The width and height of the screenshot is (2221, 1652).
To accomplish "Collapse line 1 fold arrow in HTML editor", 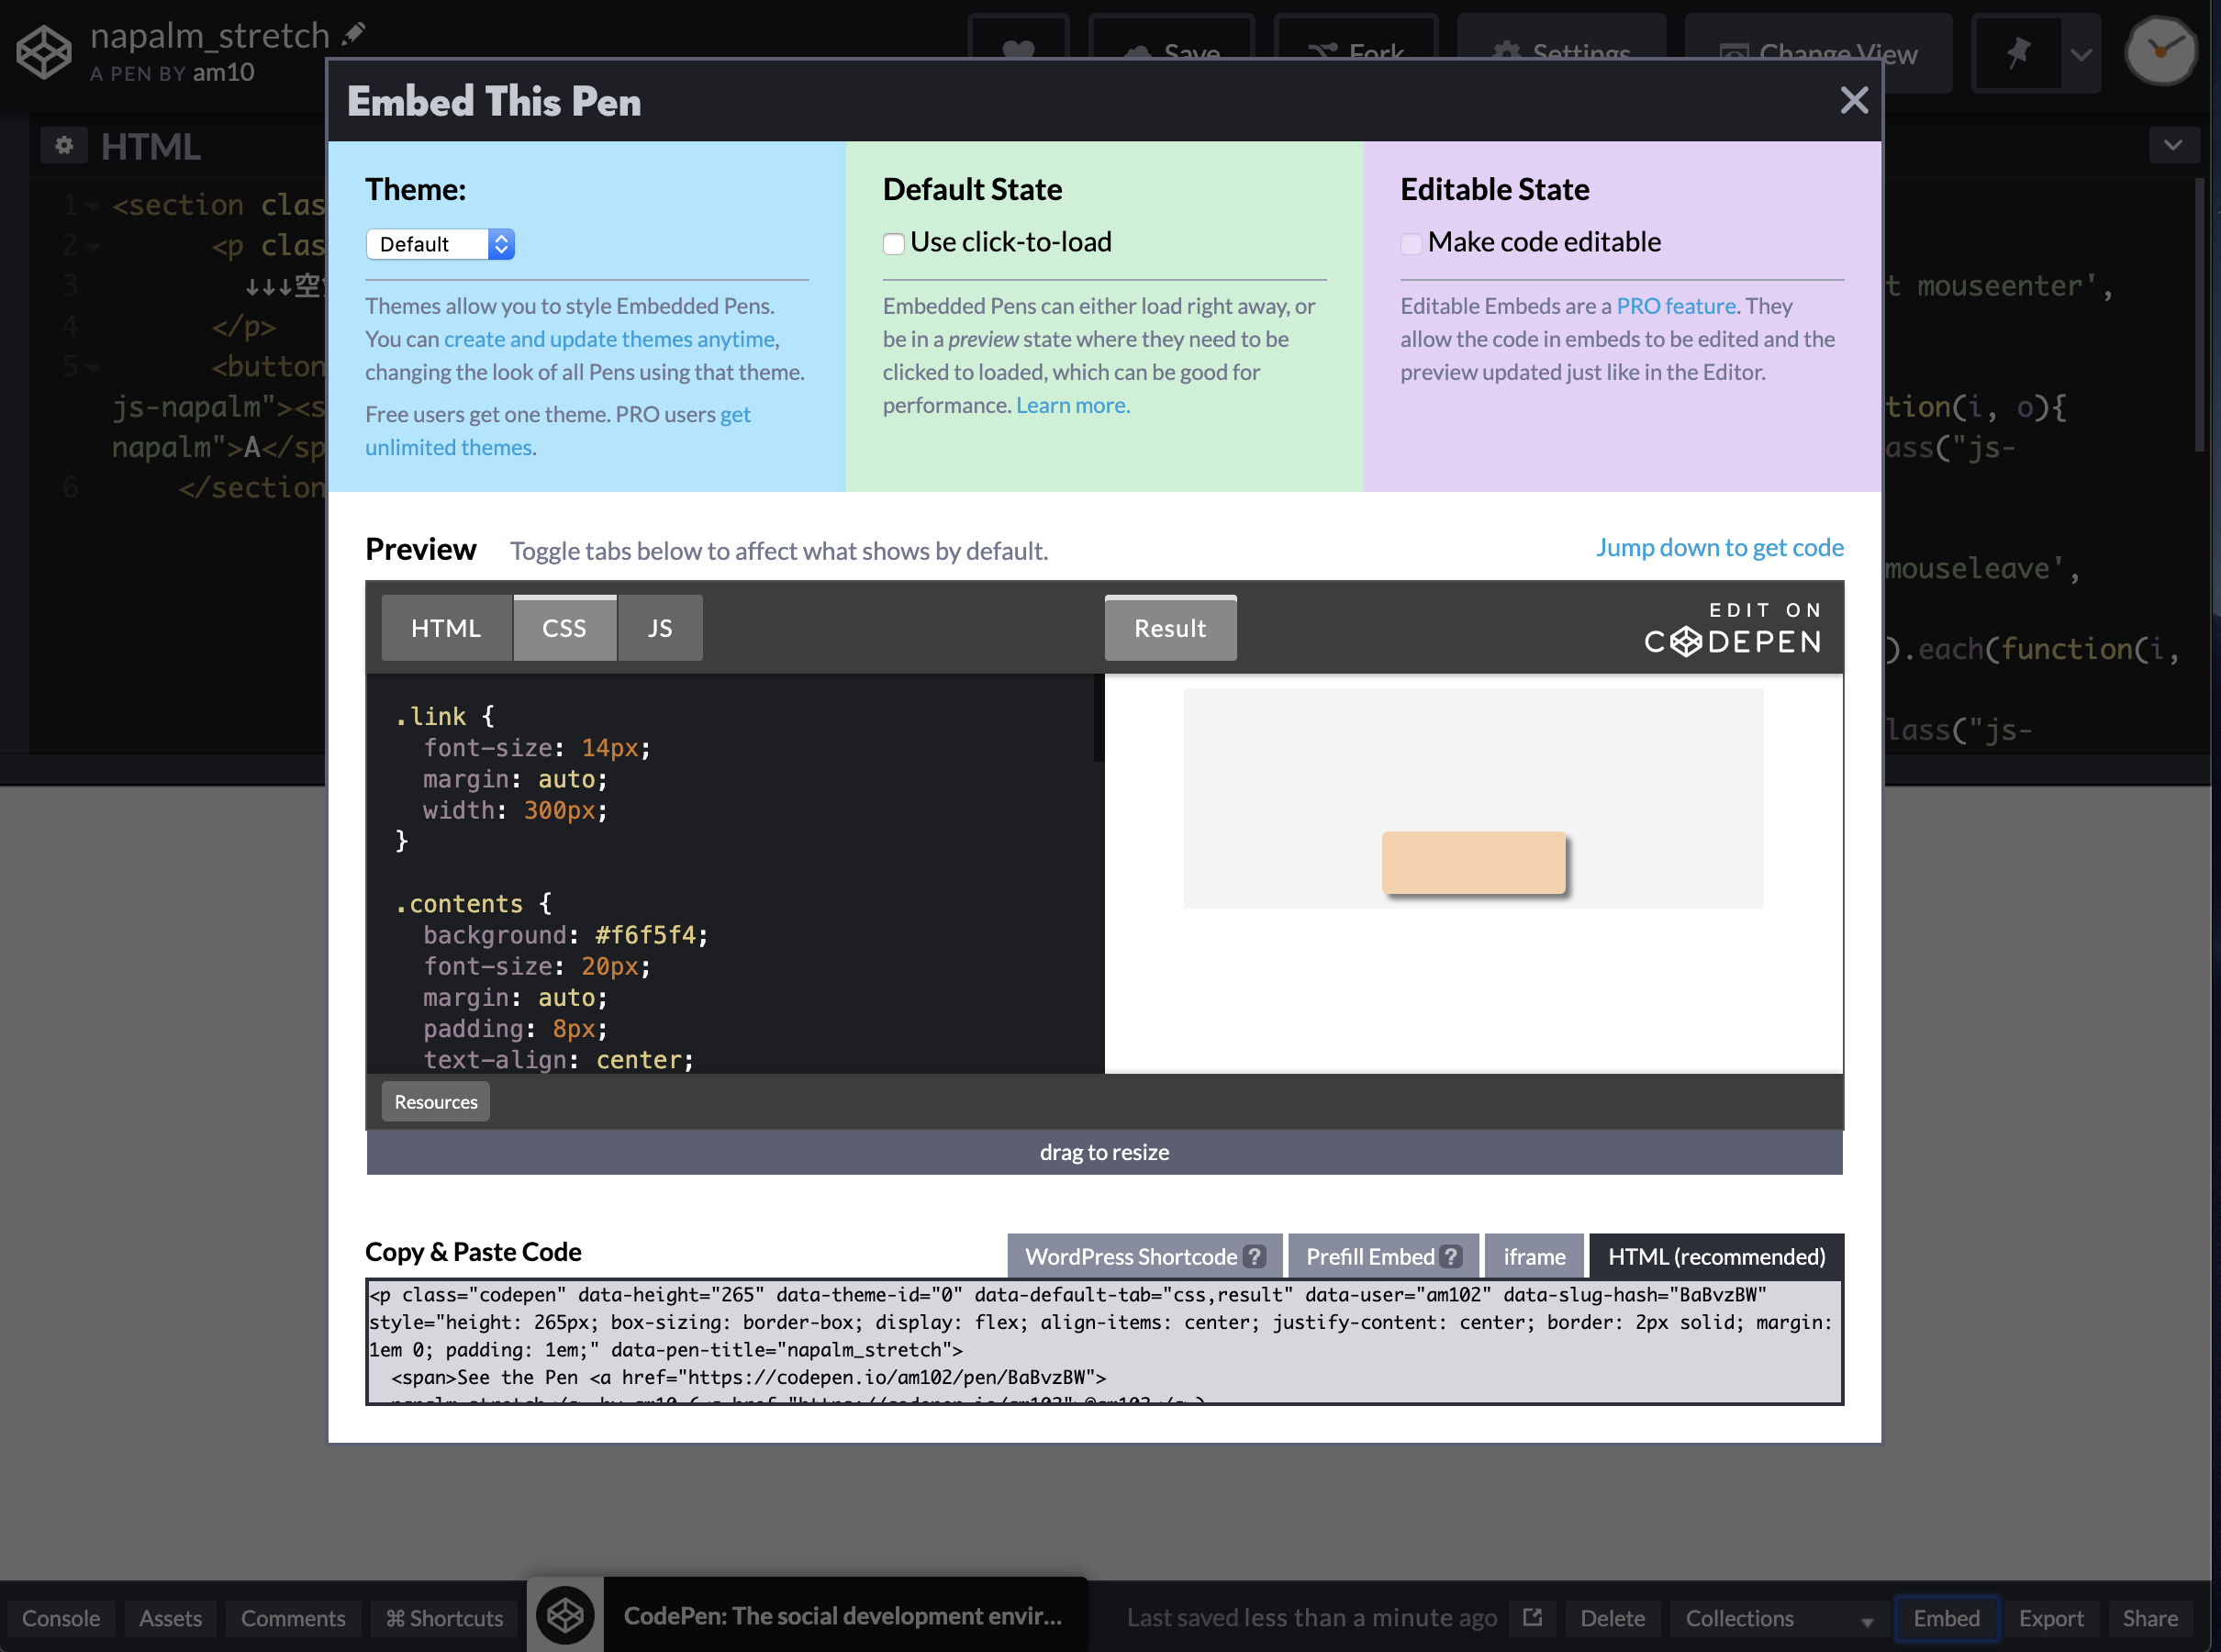I will (93, 206).
